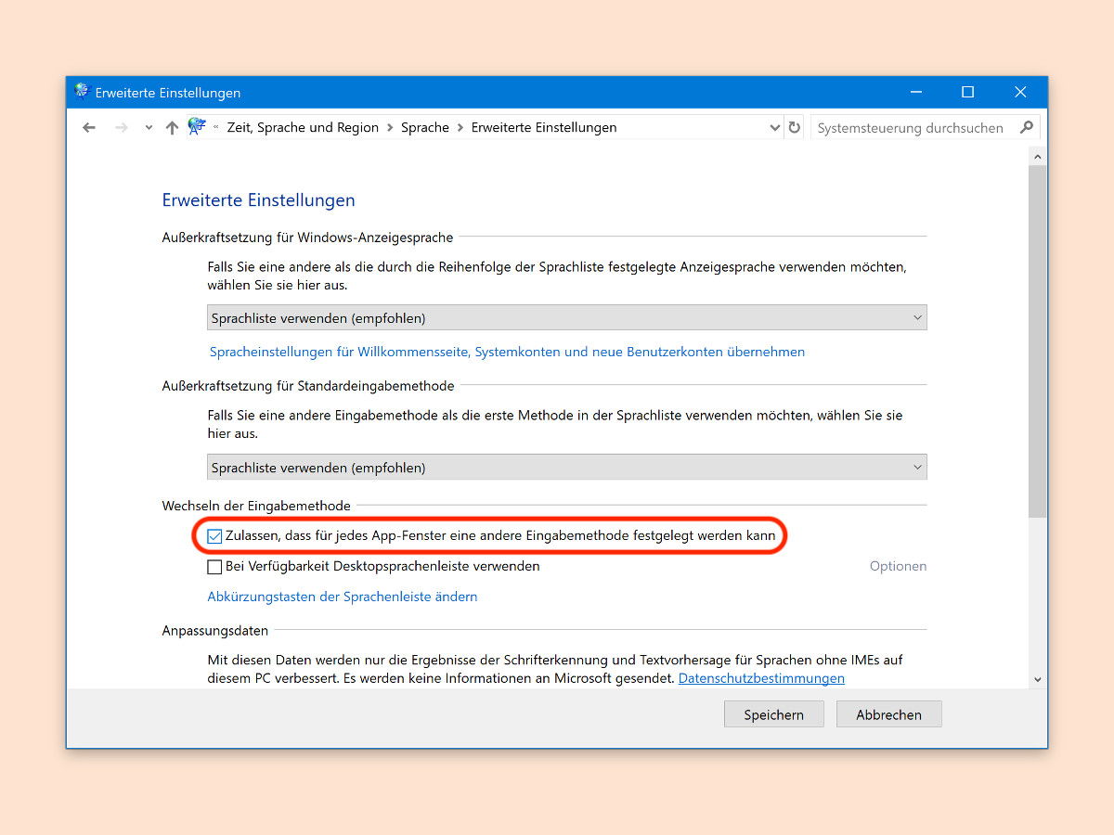Screen dimensions: 1114x835
Task: Click the title bar window icon
Action: [x=82, y=92]
